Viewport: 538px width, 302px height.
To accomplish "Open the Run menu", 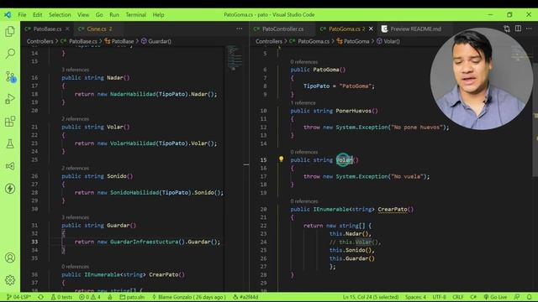I will click(114, 15).
